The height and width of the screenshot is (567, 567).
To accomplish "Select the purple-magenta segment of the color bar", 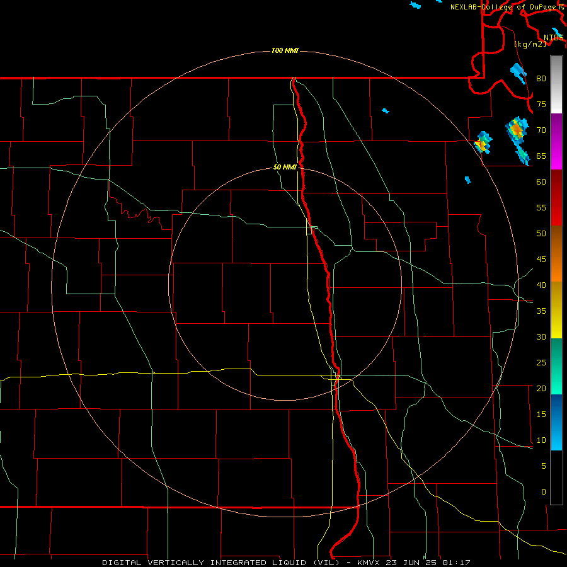I will coord(556,141).
